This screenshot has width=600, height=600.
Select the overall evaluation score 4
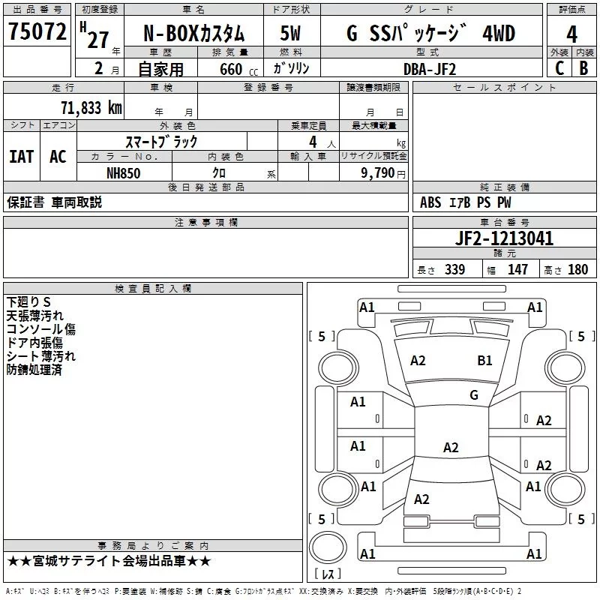(571, 34)
